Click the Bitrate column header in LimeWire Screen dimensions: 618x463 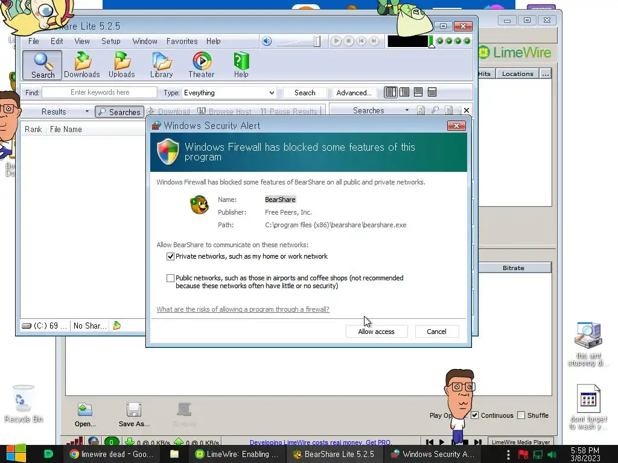coord(514,268)
